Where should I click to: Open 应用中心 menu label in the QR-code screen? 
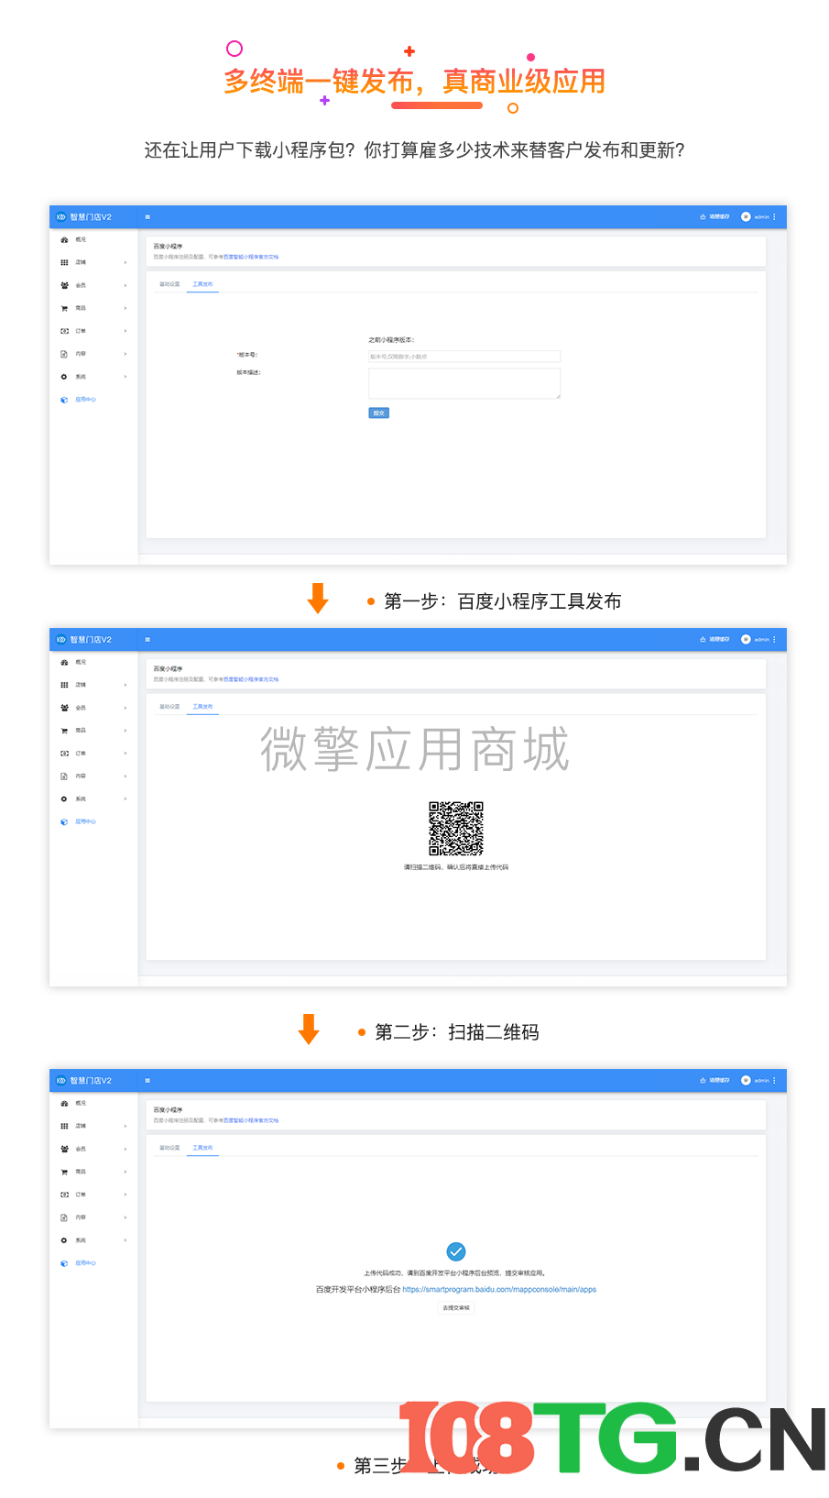85,822
